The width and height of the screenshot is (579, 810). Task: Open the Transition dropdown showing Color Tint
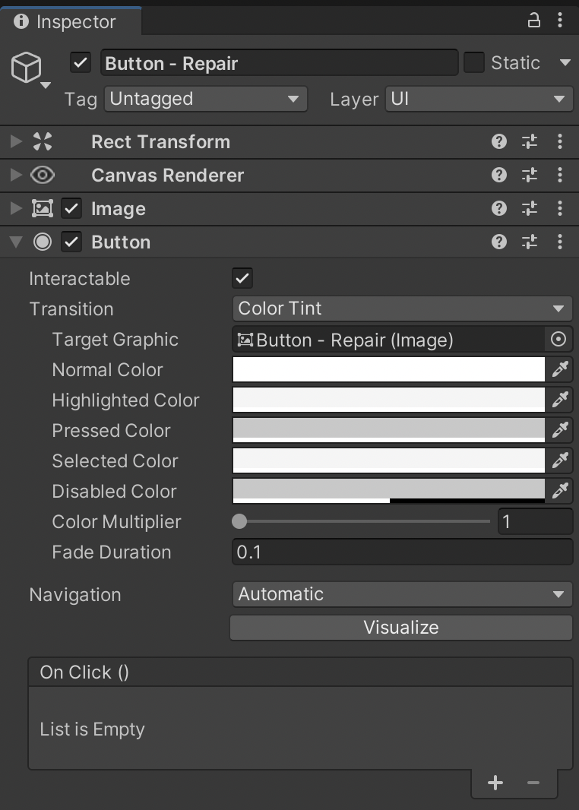[x=401, y=308]
